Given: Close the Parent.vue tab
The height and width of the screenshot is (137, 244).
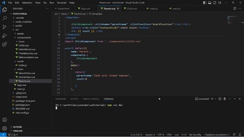Looking at the screenshot, I should coord(118,8).
